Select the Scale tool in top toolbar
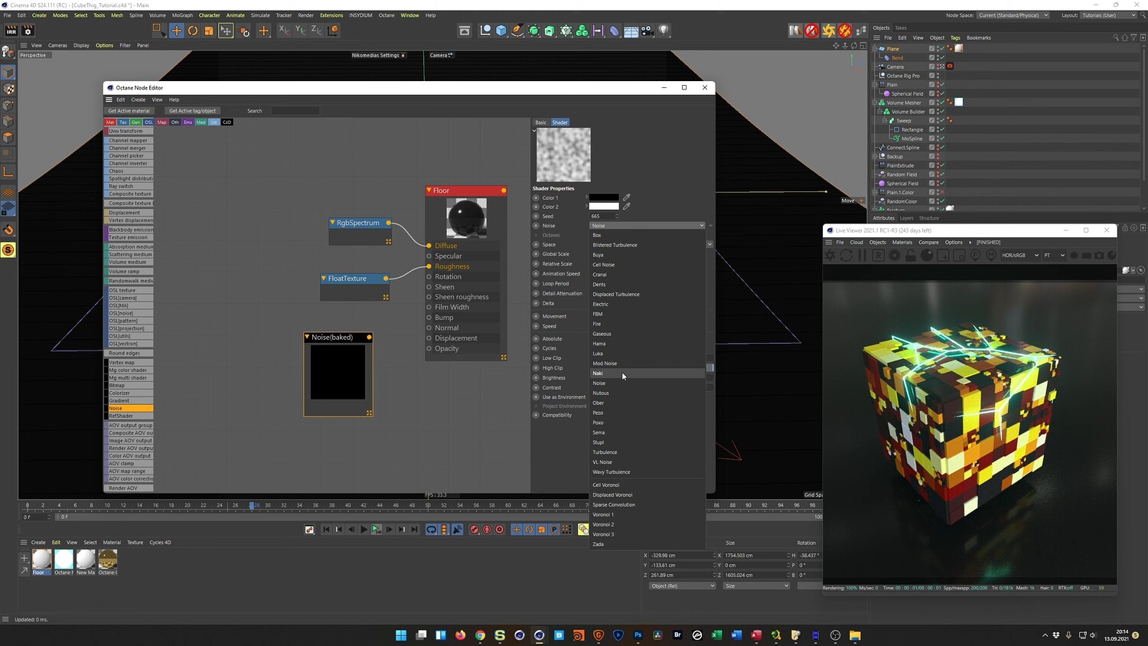This screenshot has width=1148, height=646. pos(209,31)
